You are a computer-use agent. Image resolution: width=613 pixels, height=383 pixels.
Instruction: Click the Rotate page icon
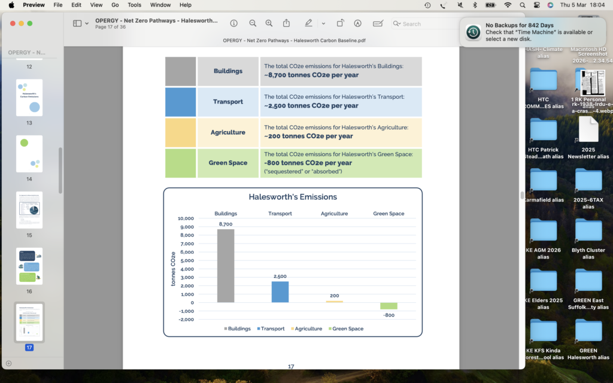point(340,23)
